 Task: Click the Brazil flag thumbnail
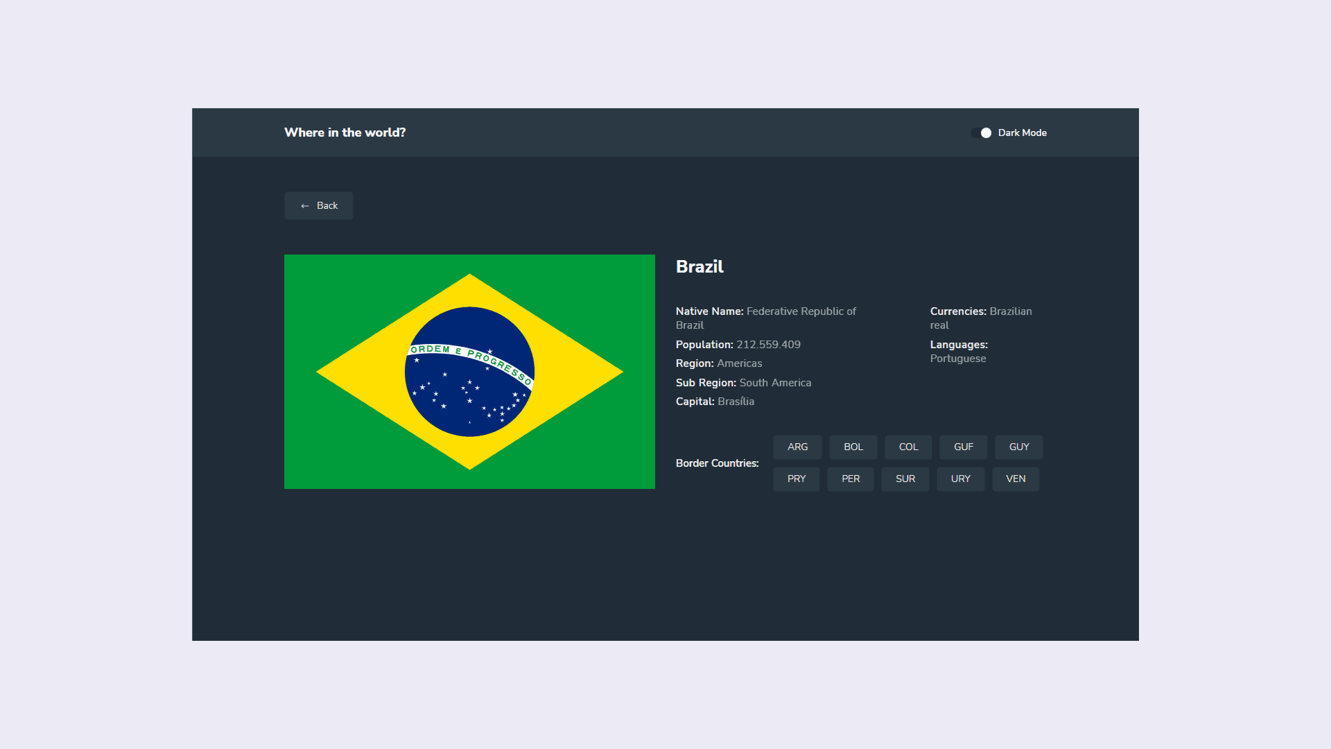pyautogui.click(x=470, y=371)
